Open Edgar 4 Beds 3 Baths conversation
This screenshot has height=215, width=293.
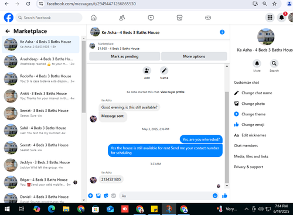[x=40, y=182]
